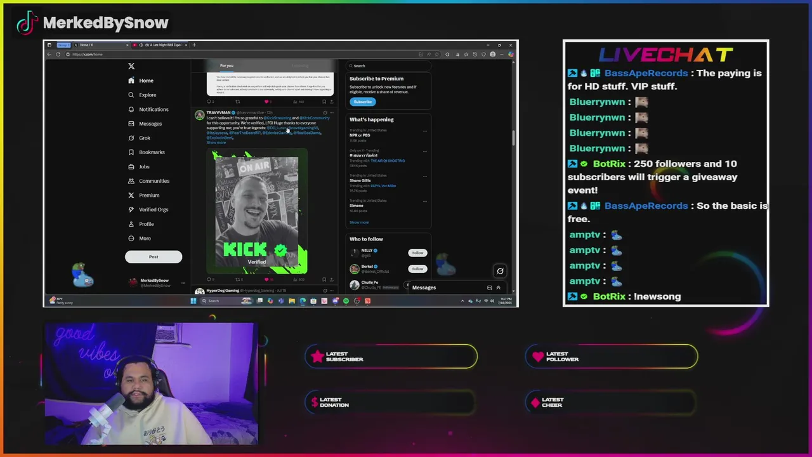Click repost icon under the Kick Verified image
Screen dimensions: 812x457
pos(239,279)
